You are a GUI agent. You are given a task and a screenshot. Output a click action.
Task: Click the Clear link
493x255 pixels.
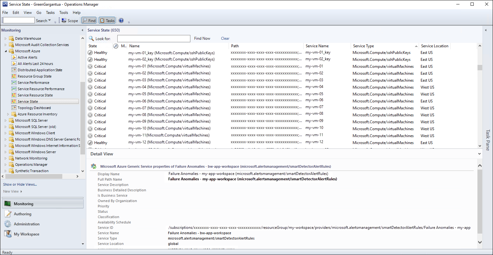click(x=225, y=38)
